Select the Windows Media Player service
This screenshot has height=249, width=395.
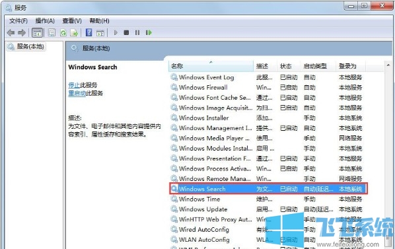click(x=214, y=138)
